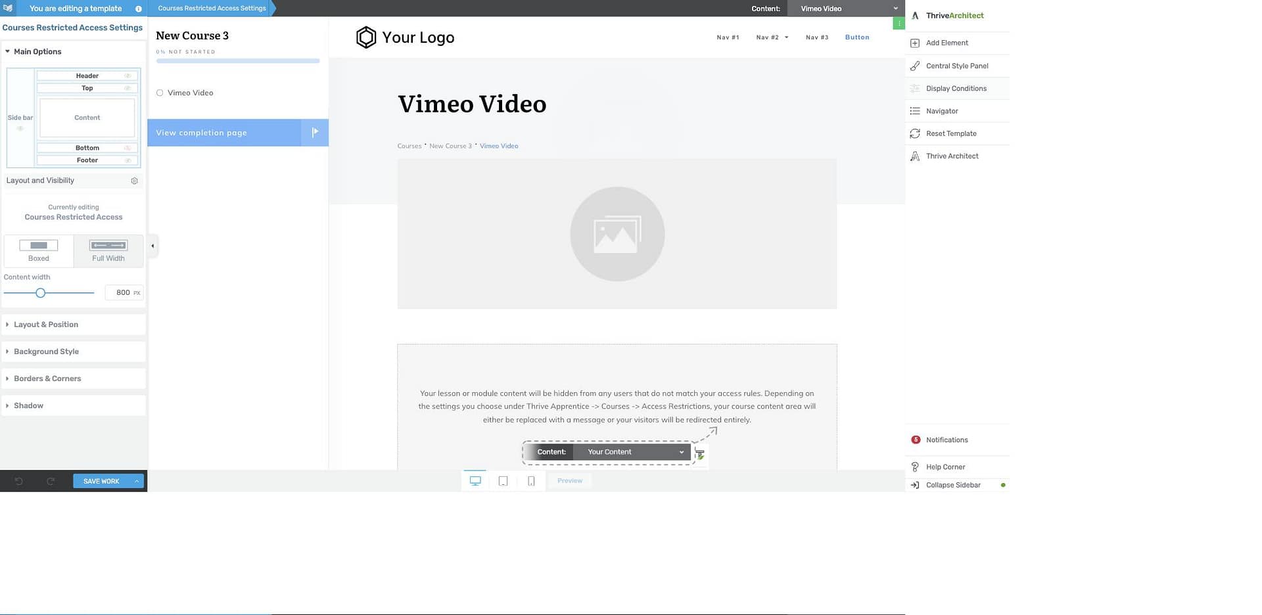Click the Courses breadcrumb link
1262x615 pixels.
click(x=409, y=146)
